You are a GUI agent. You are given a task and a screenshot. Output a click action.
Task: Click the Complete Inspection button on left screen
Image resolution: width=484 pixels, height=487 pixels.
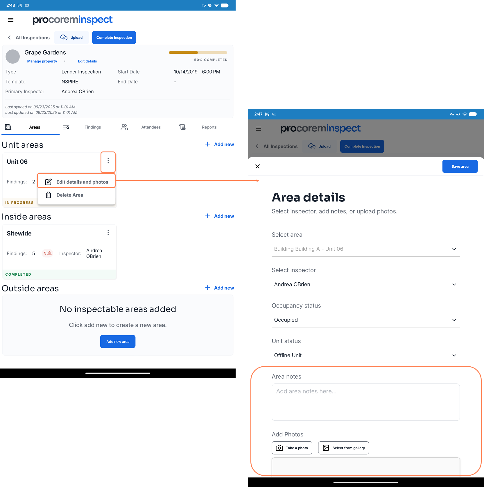114,38
